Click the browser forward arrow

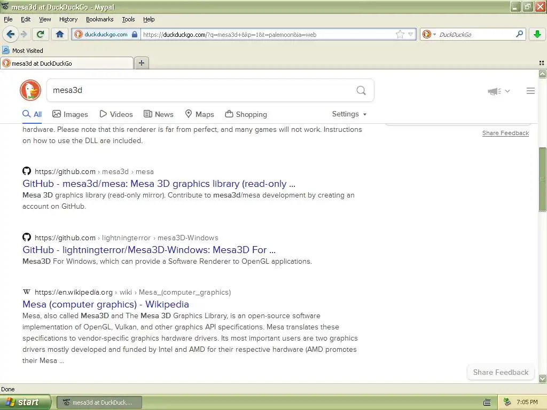[24, 34]
